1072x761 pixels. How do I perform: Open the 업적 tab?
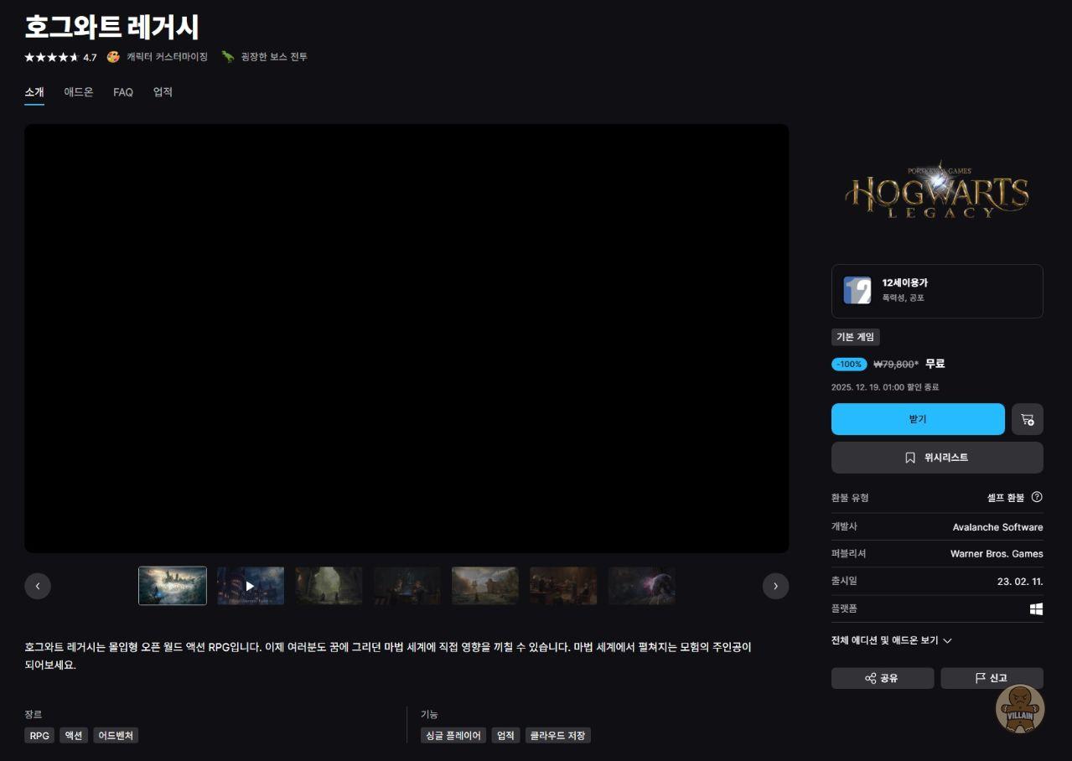(x=163, y=92)
